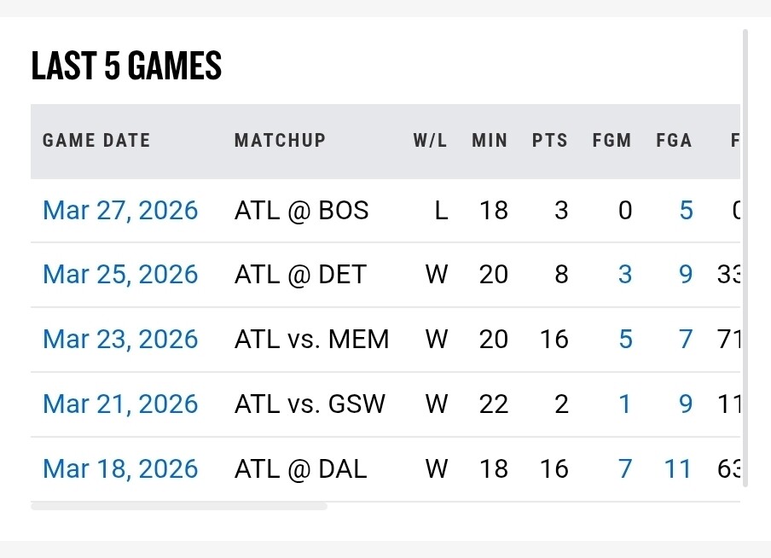771x558 pixels.
Task: Click the horizontal scrollbar below the table
Action: 179,507
